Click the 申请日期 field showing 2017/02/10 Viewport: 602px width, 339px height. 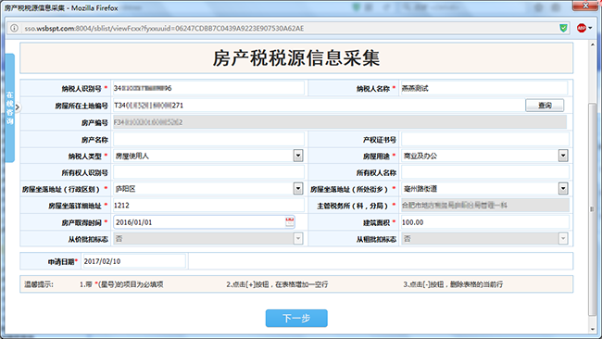(134, 261)
